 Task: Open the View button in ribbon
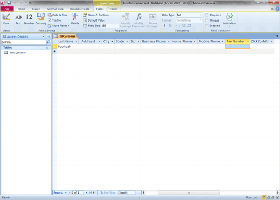(6, 20)
